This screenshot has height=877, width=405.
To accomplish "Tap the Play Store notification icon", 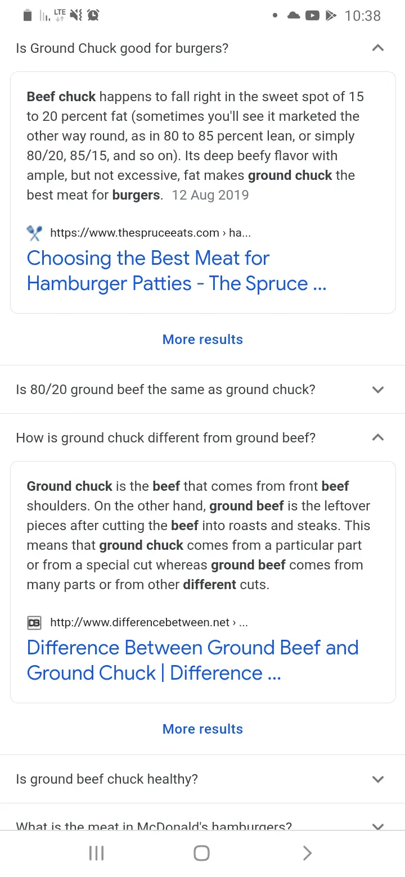I will pyautogui.click(x=331, y=16).
